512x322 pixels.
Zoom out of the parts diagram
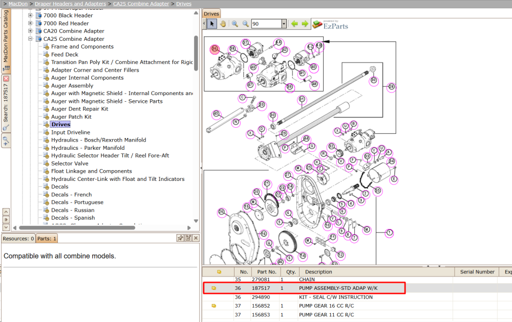(246, 24)
